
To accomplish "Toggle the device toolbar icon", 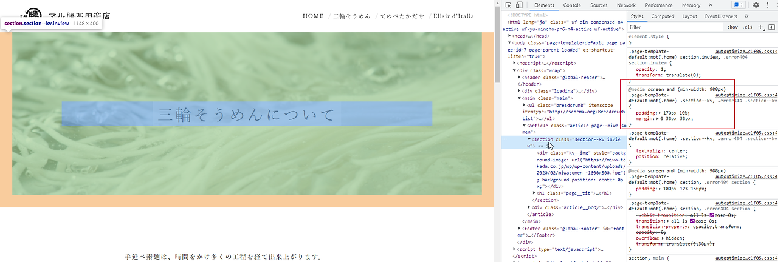I will (x=520, y=5).
